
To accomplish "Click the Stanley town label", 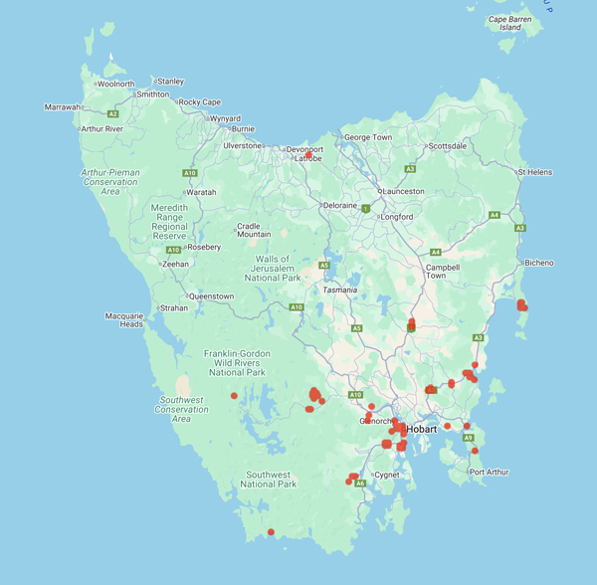I will coord(170,82).
